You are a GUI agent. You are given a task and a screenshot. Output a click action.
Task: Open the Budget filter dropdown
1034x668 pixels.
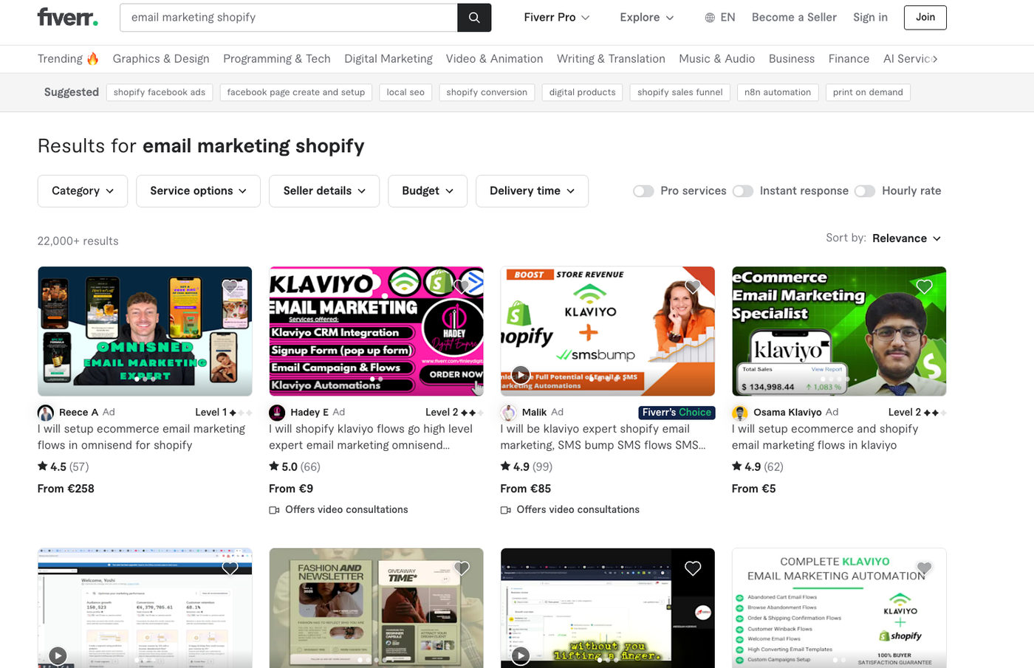pos(428,191)
